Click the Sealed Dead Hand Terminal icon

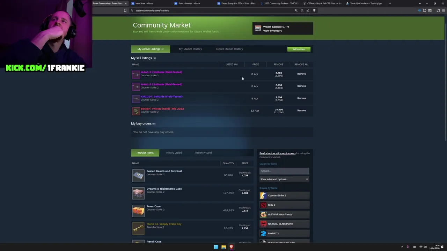[138, 175]
